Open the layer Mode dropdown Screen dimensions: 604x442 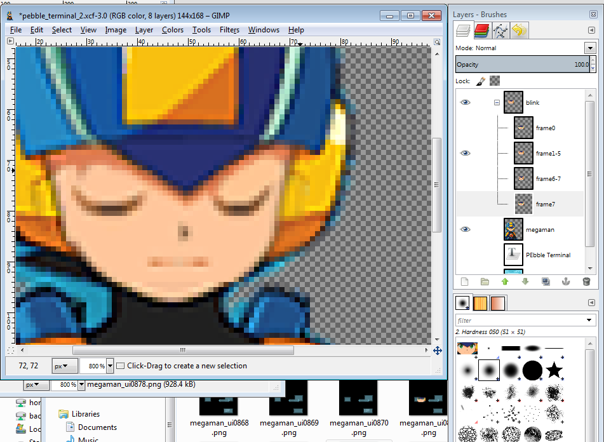click(590, 48)
